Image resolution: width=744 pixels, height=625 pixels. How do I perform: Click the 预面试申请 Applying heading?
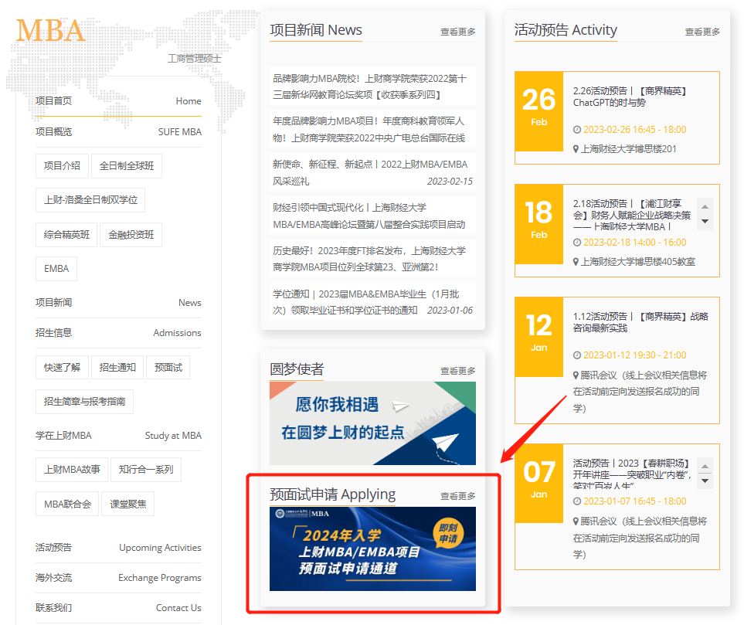pyautogui.click(x=333, y=494)
